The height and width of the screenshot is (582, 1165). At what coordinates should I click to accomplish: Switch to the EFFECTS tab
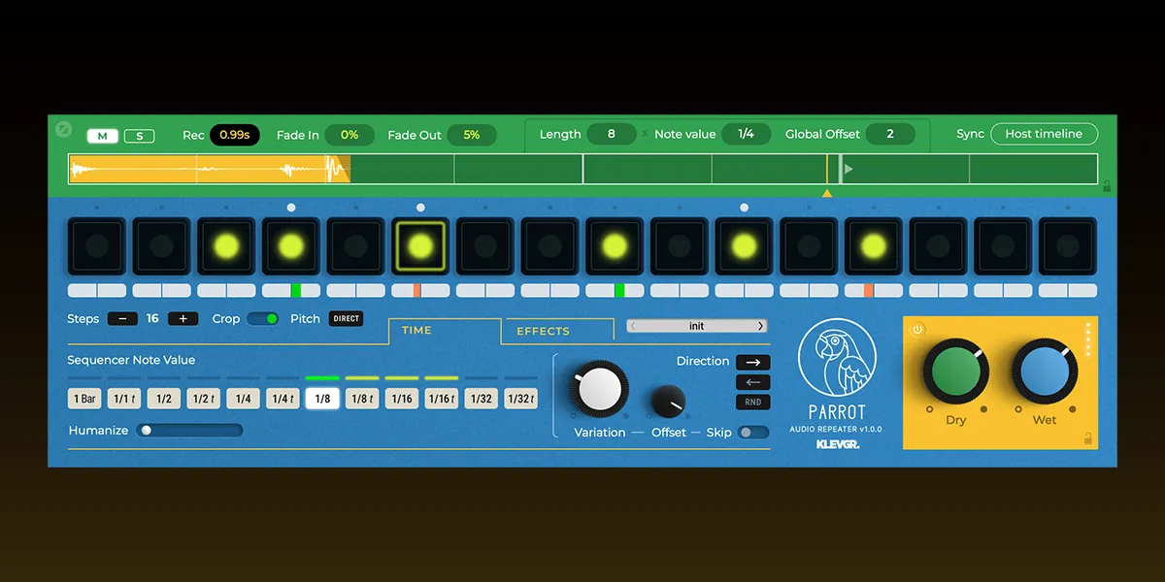pos(545,331)
